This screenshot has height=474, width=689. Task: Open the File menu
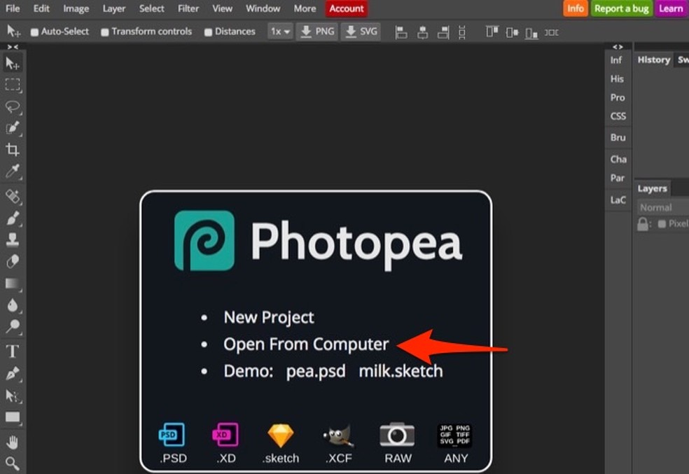(x=13, y=8)
